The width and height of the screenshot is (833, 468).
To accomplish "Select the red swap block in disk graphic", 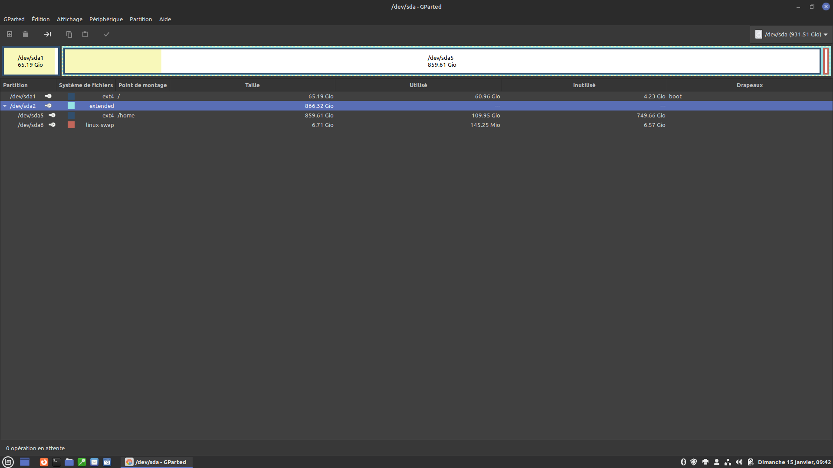I will tap(826, 61).
